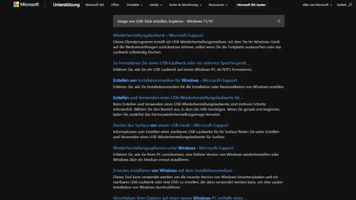This screenshot has height=200, width=356.
Task: Open Erneutes Installieren von Windows result
Action: pos(173,171)
